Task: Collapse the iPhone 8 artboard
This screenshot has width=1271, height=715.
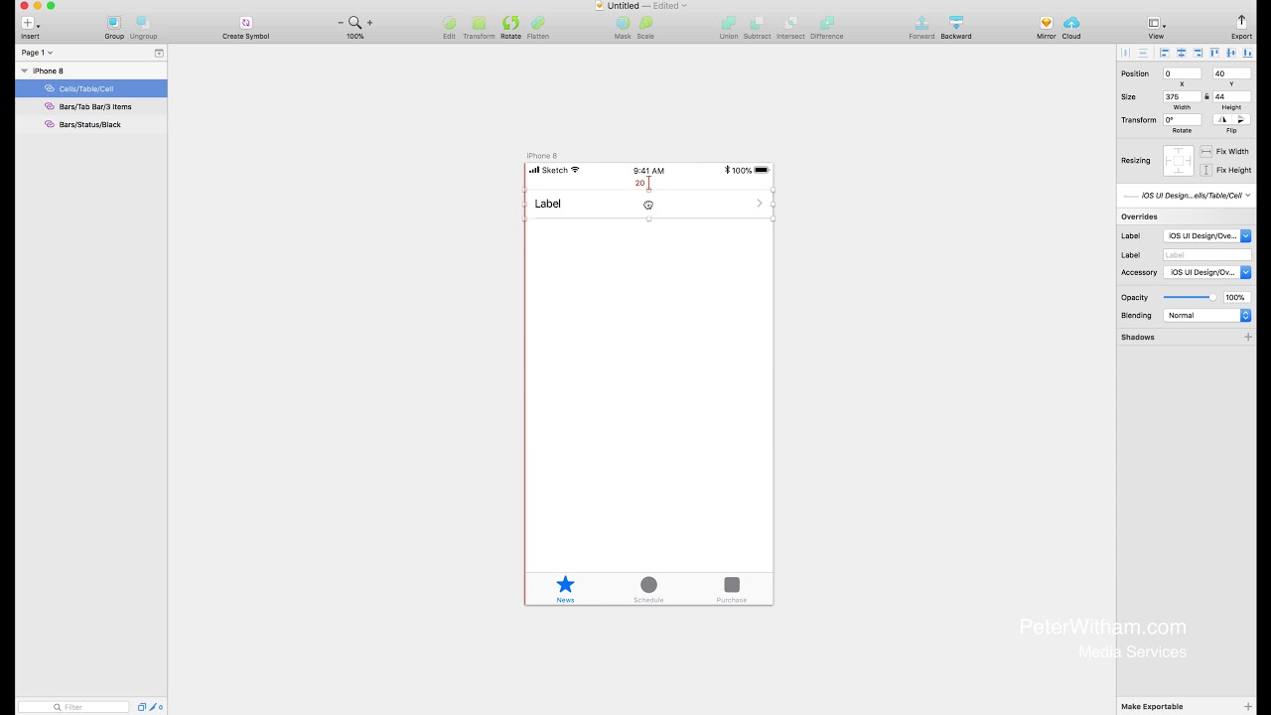Action: pyautogui.click(x=24, y=71)
